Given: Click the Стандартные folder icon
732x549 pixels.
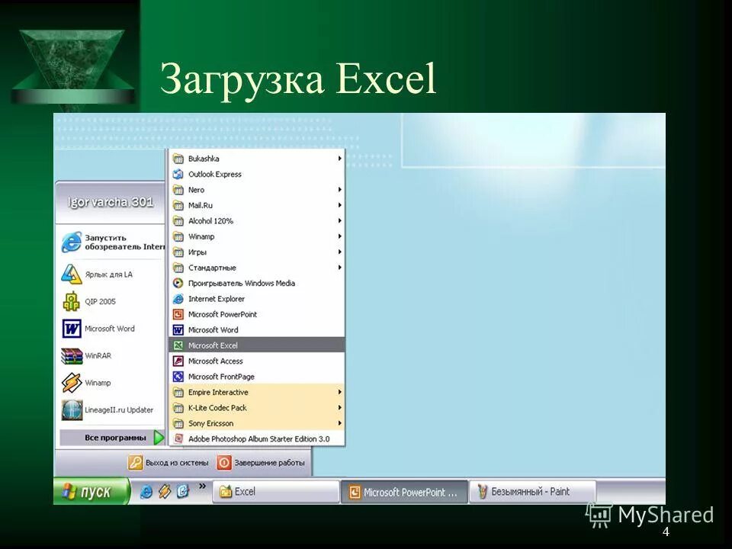Looking at the screenshot, I should pos(178,268).
